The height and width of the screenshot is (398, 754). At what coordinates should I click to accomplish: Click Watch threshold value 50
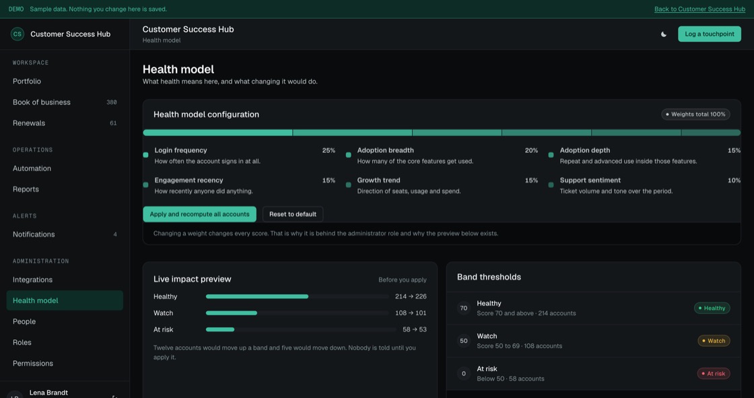[464, 341]
